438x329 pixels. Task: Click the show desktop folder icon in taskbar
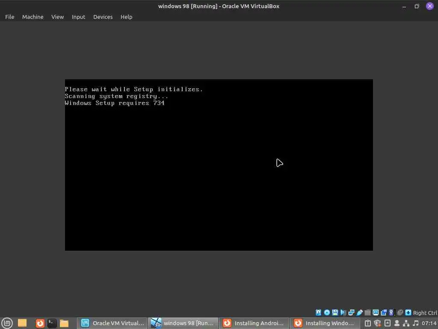point(22,323)
